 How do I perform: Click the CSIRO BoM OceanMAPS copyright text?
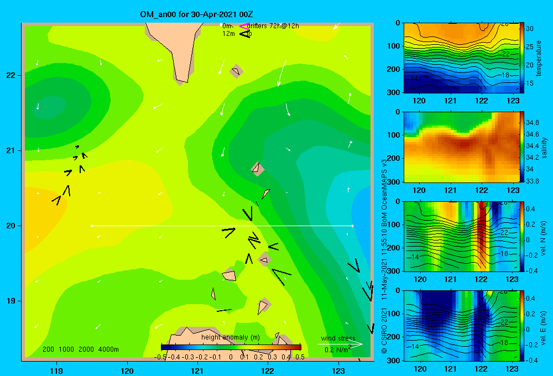pyautogui.click(x=384, y=257)
